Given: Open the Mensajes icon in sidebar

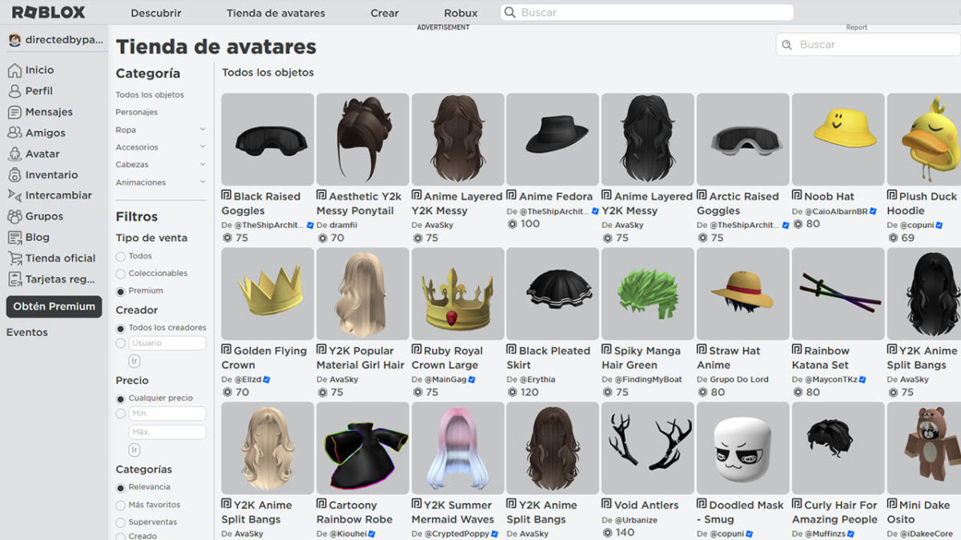Looking at the screenshot, I should click(14, 112).
